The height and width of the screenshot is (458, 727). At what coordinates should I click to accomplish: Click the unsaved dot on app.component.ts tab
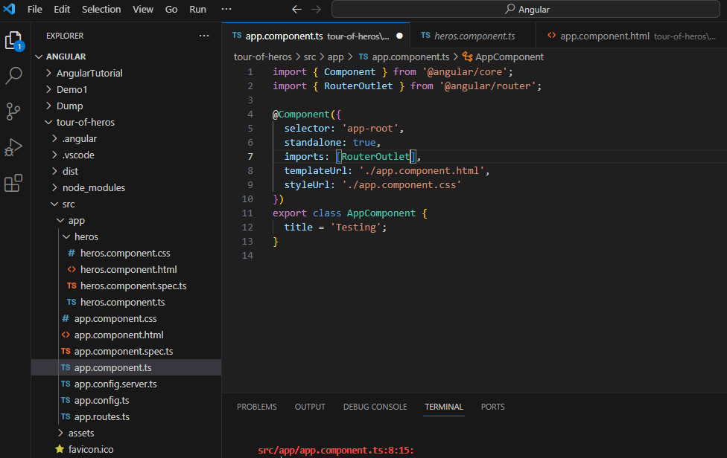[399, 36]
